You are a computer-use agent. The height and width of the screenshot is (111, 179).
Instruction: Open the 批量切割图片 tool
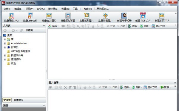tap(106, 17)
